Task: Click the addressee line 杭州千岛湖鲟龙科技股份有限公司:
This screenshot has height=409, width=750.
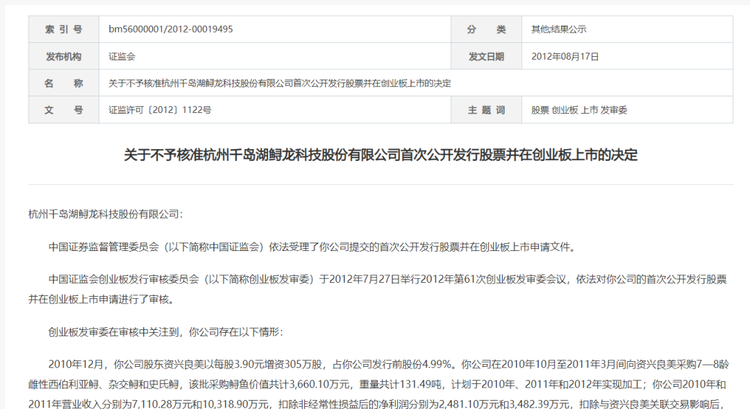Action: pos(106,214)
